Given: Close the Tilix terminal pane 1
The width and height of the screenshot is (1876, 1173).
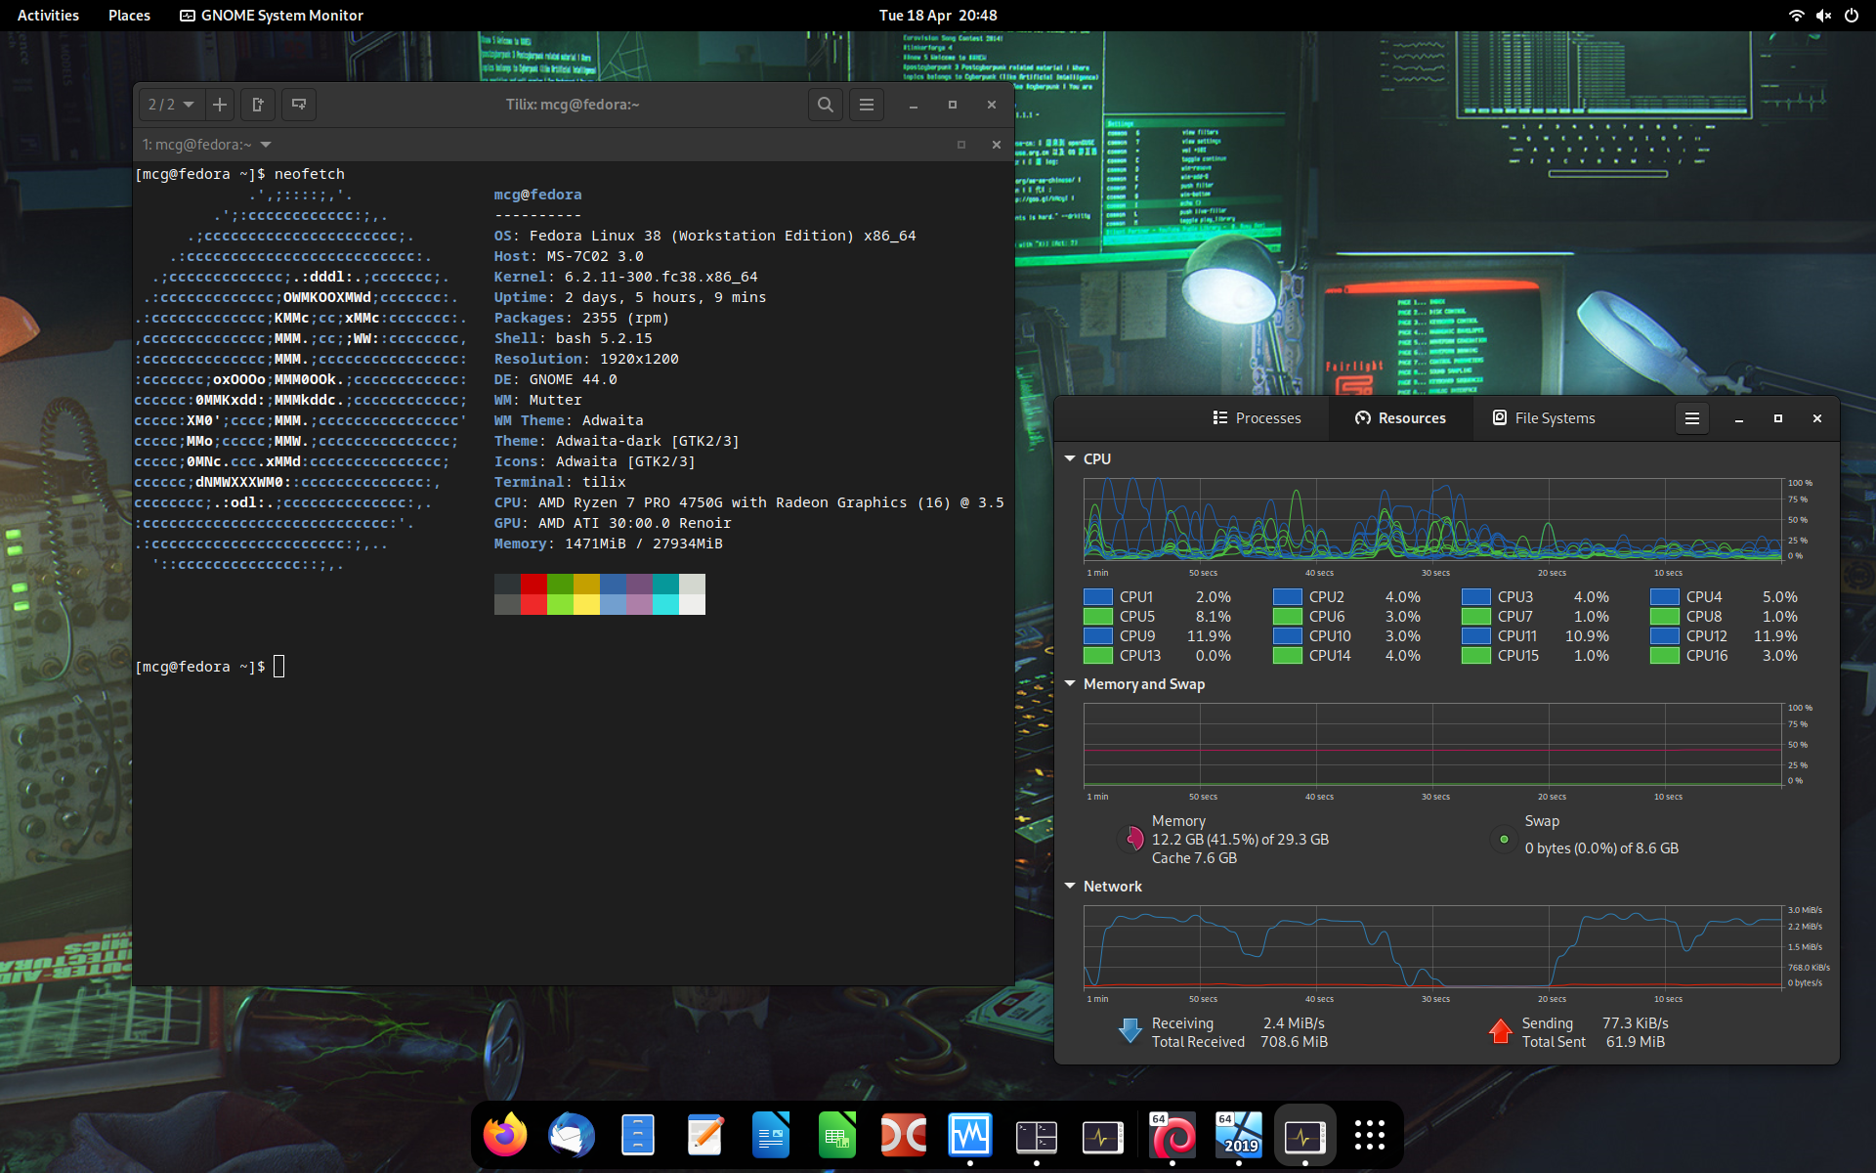Looking at the screenshot, I should pos(997,145).
